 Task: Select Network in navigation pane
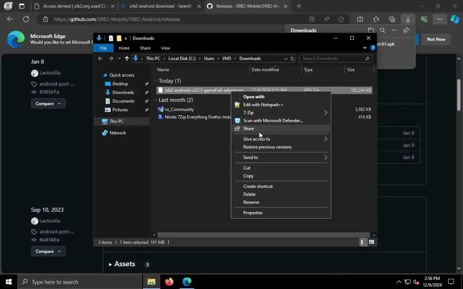118,133
